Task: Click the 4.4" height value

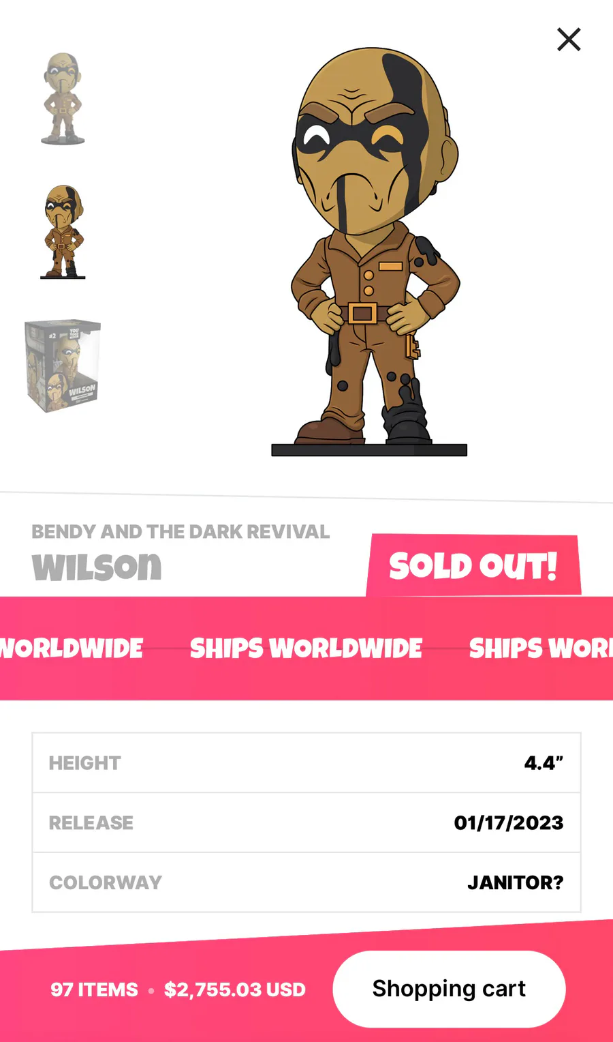Action: (544, 763)
